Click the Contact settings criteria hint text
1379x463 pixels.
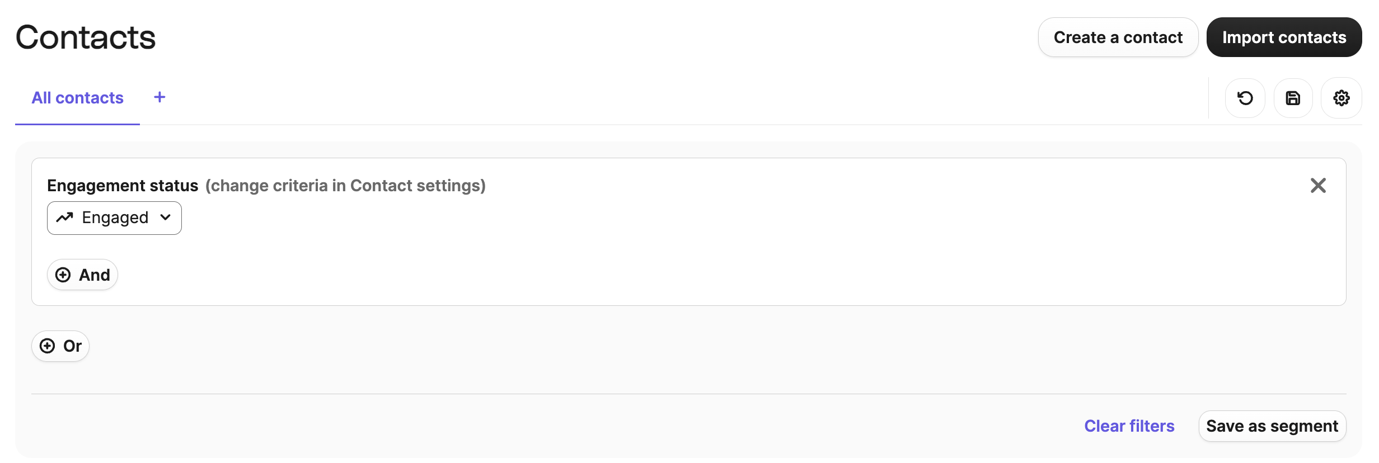345,186
